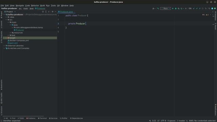Expand the .idea folder
Screen dimensions: 217x122
coord(6,17)
